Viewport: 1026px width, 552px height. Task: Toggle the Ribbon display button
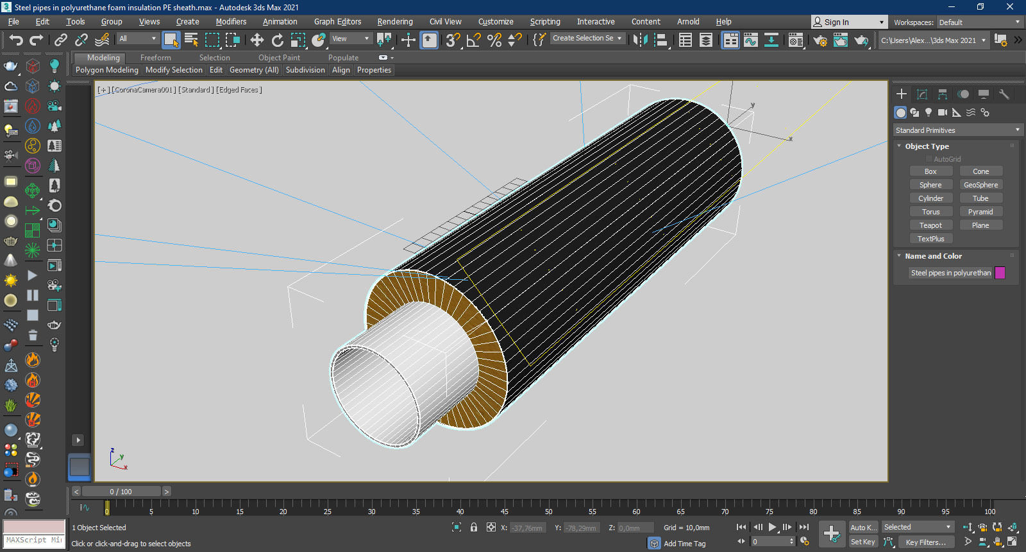click(x=730, y=40)
